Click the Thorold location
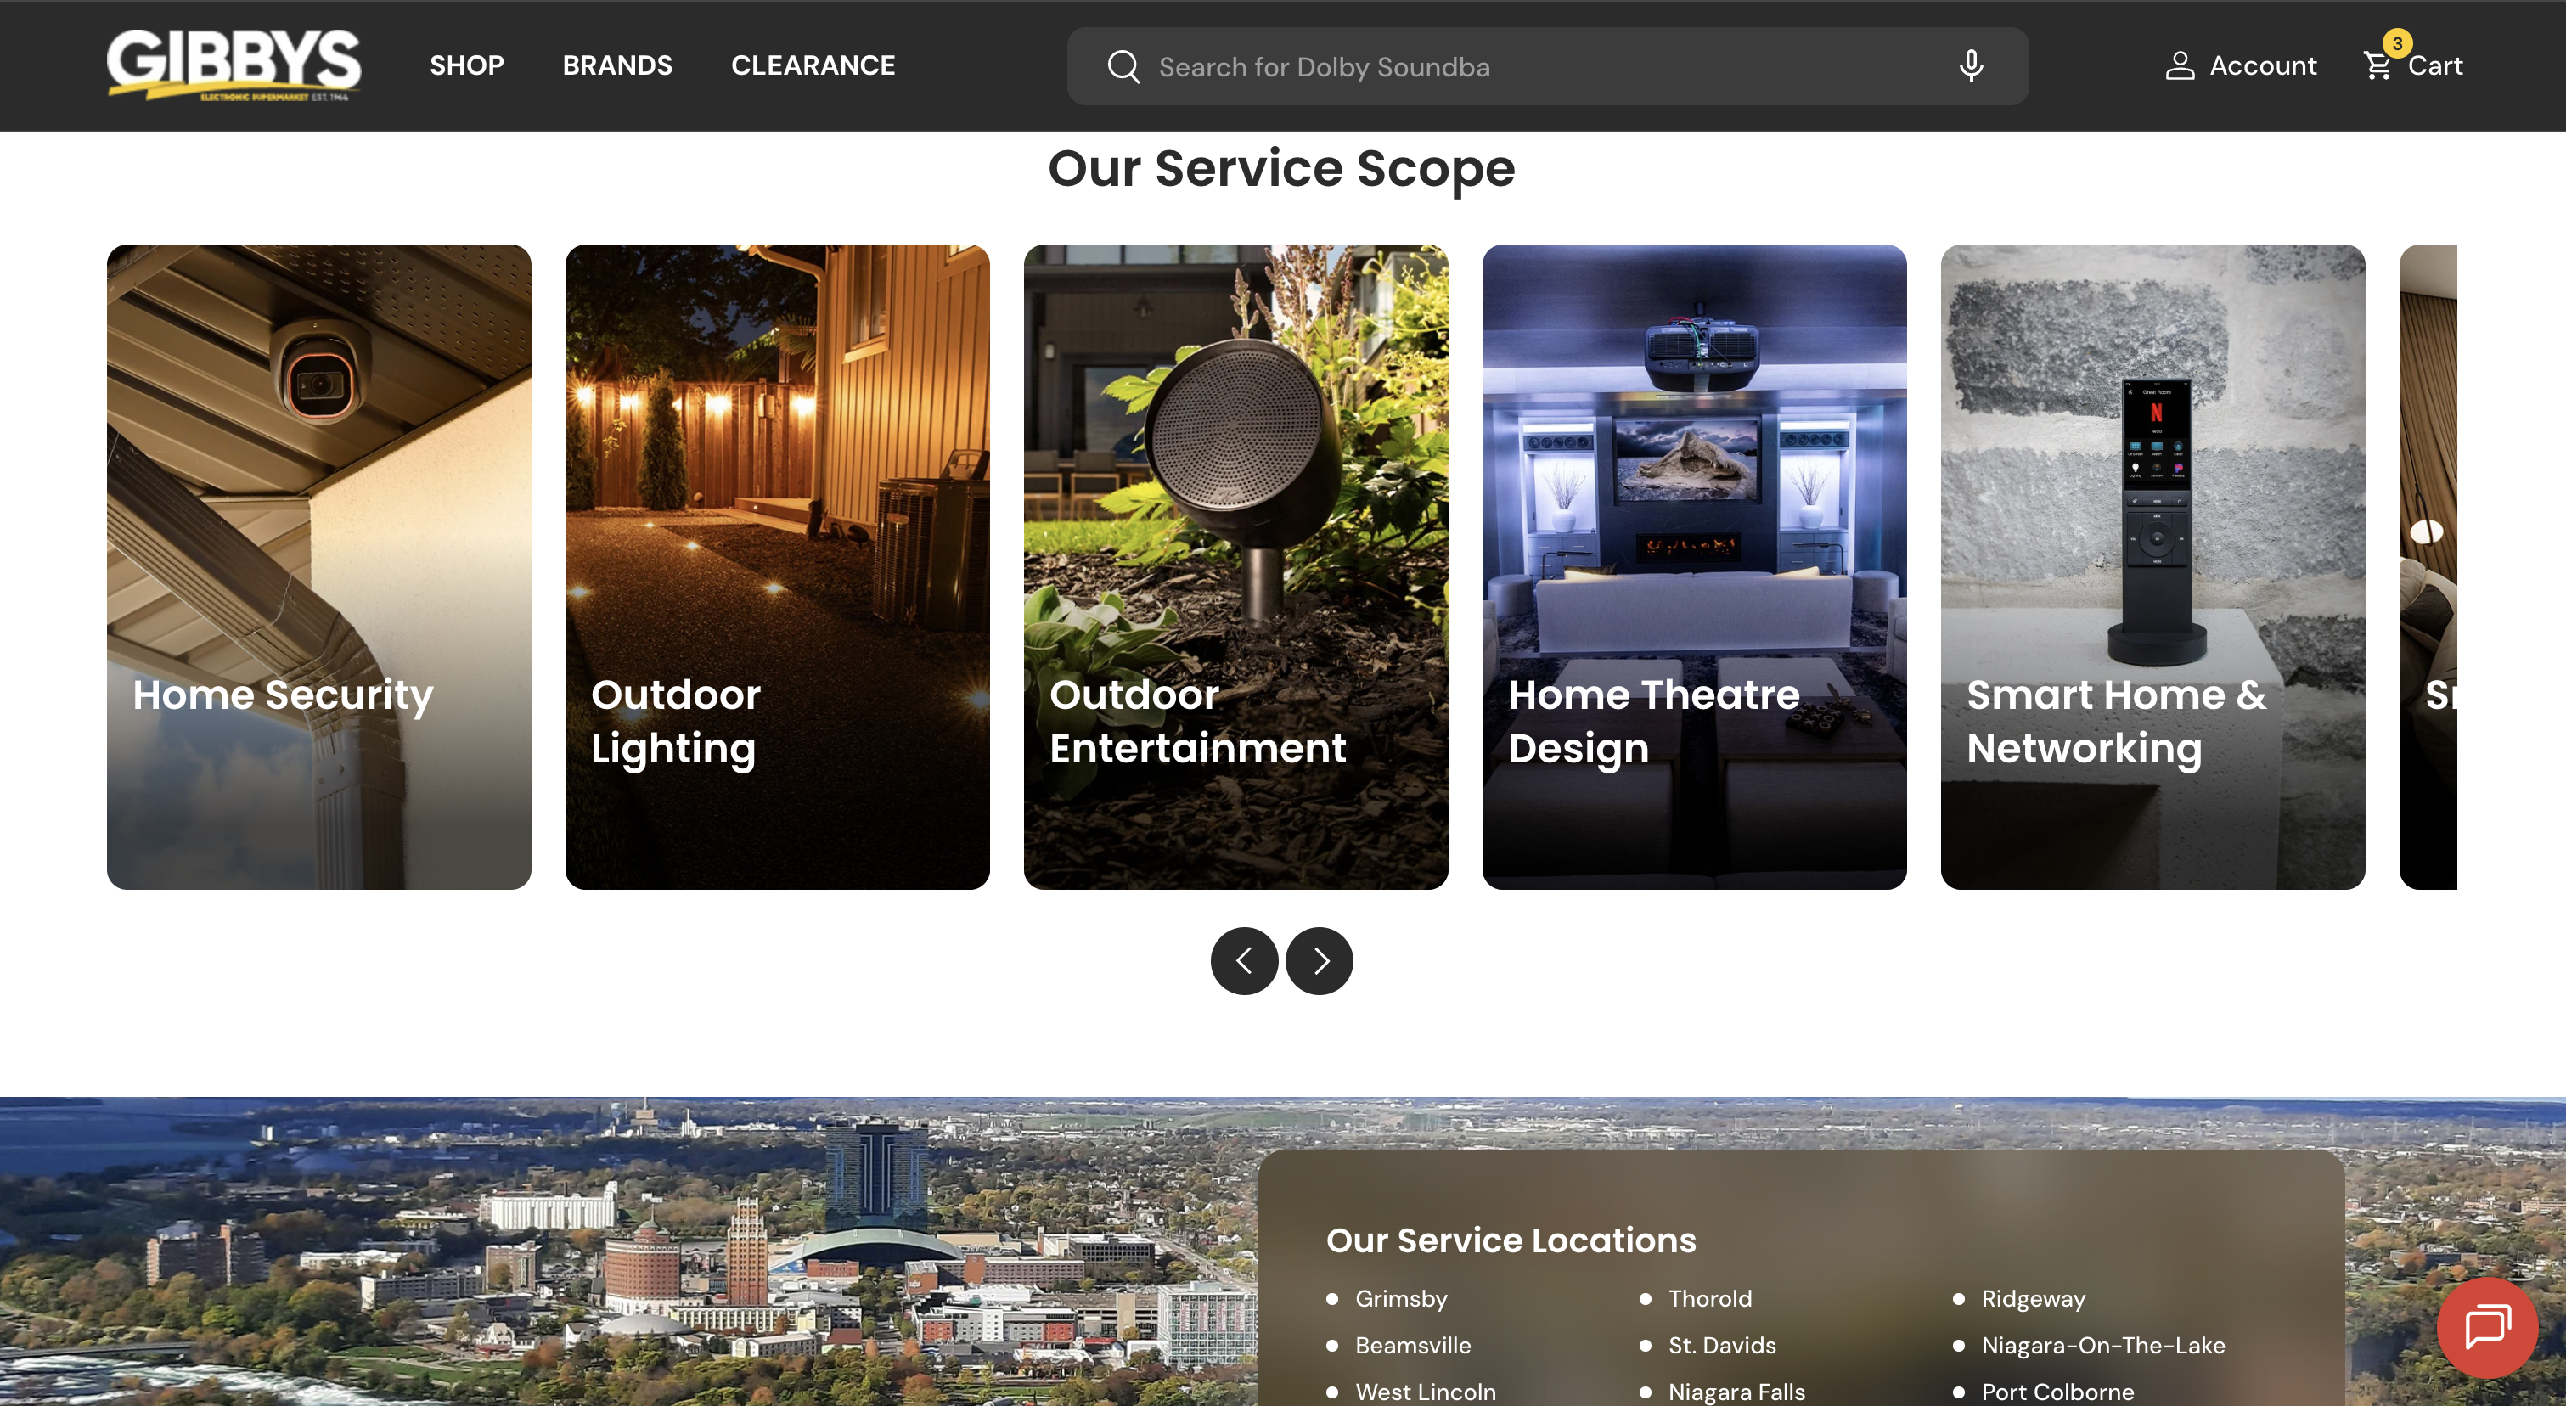The image size is (2566, 1406). coord(1709,1298)
